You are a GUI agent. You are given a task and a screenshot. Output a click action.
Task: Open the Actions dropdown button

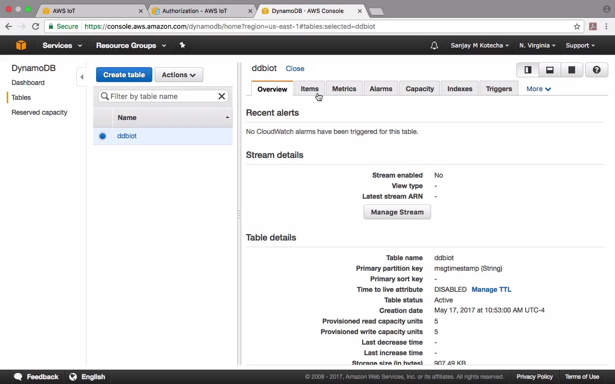tap(179, 75)
